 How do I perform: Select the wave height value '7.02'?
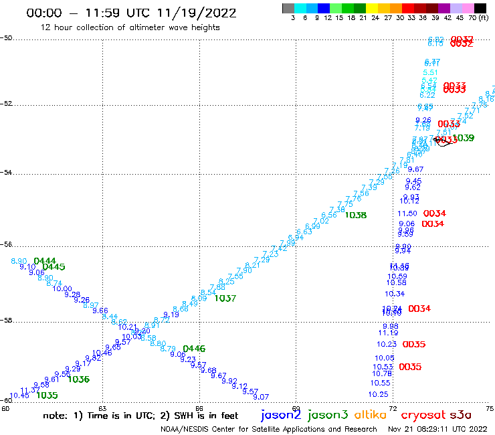coord(321,221)
